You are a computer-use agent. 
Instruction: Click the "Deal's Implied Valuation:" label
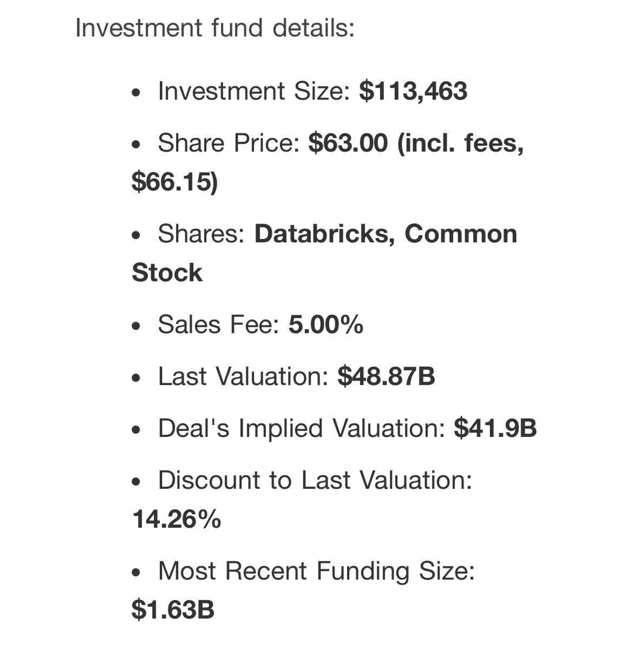tap(301, 428)
